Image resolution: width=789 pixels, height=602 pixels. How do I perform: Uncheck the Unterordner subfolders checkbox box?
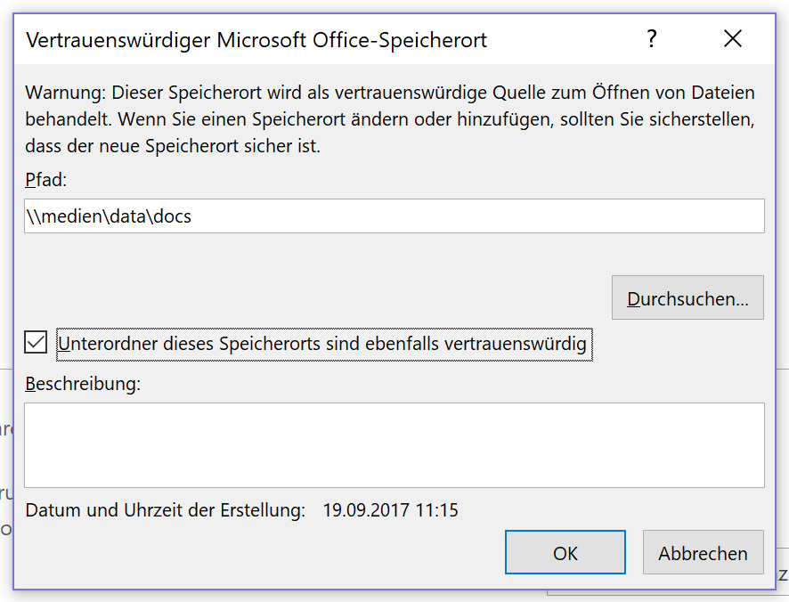[x=36, y=343]
